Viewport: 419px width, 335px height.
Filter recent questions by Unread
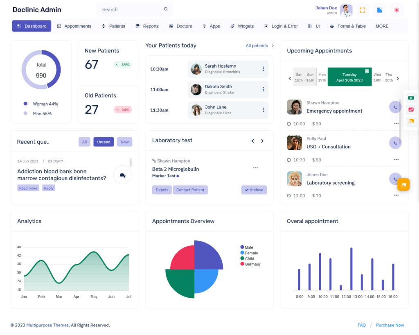pos(104,142)
